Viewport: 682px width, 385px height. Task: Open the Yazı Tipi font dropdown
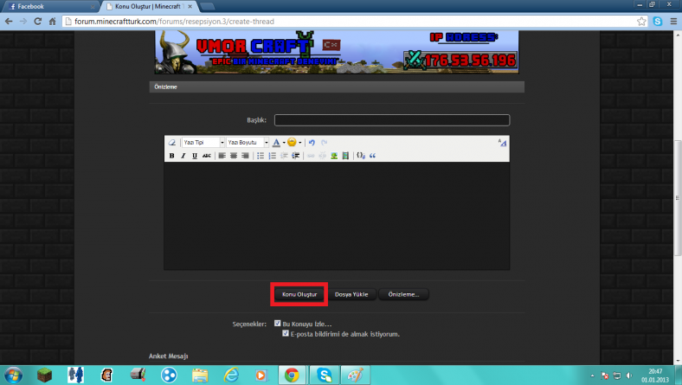point(203,142)
